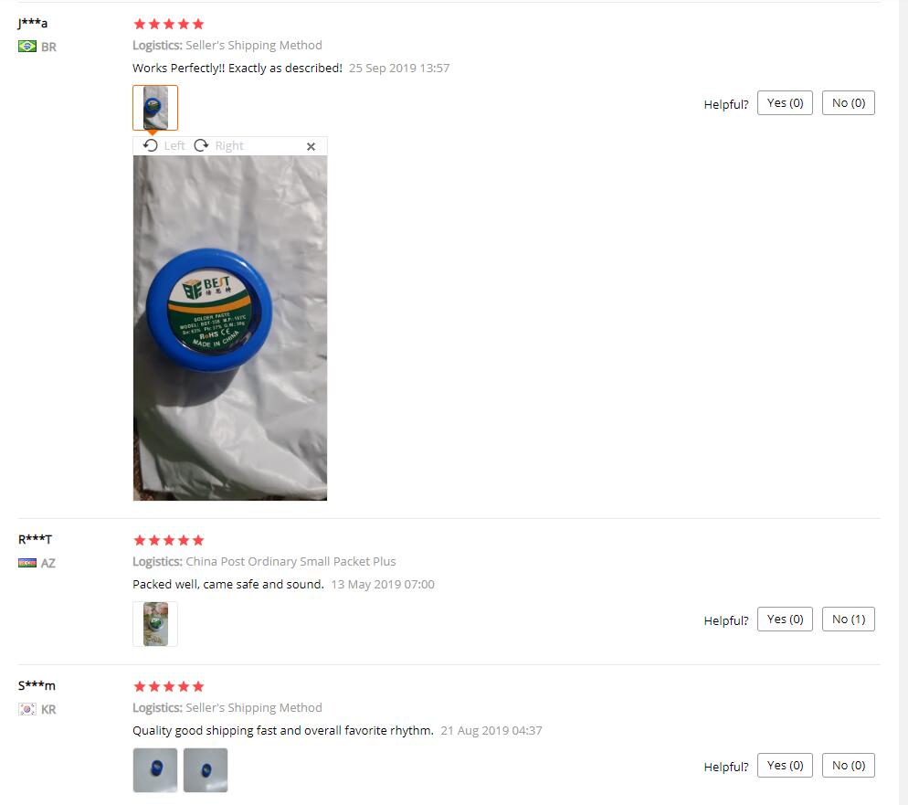This screenshot has height=805, width=908.
Task: Open S***m's second photo thumbnail
Action: [x=206, y=770]
